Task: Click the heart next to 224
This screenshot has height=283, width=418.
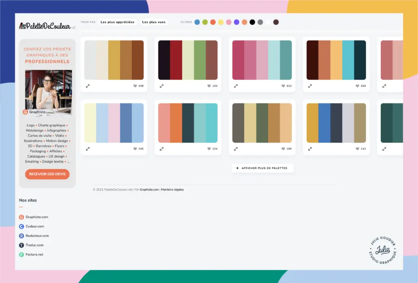Action: (209, 149)
